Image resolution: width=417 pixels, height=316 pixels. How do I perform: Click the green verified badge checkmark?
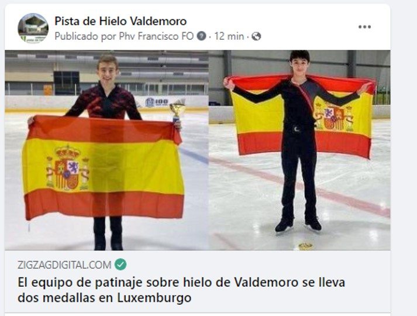coord(120,265)
